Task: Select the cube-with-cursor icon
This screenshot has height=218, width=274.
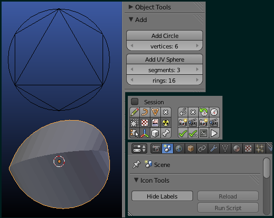Action: click(x=135, y=133)
